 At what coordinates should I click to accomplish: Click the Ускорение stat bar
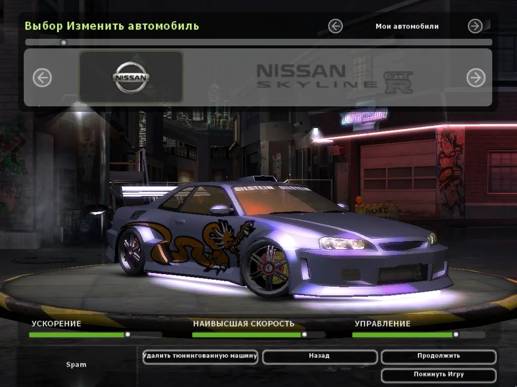95,335
